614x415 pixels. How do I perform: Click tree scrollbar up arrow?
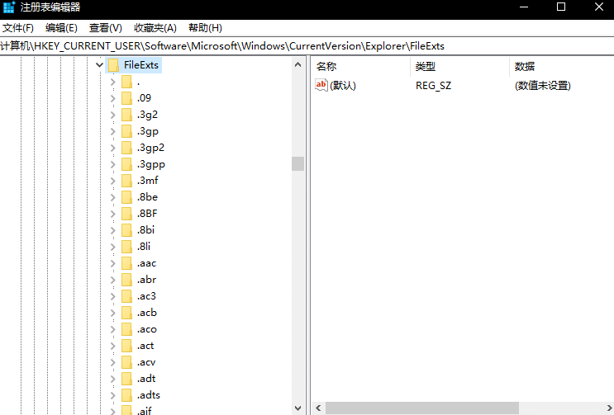298,64
